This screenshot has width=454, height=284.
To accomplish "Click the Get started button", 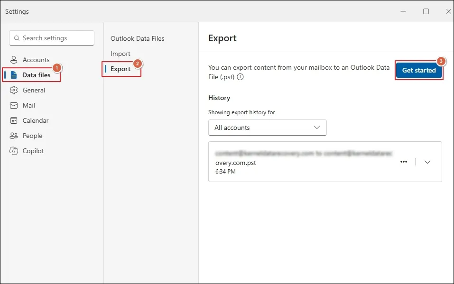I will 419,70.
